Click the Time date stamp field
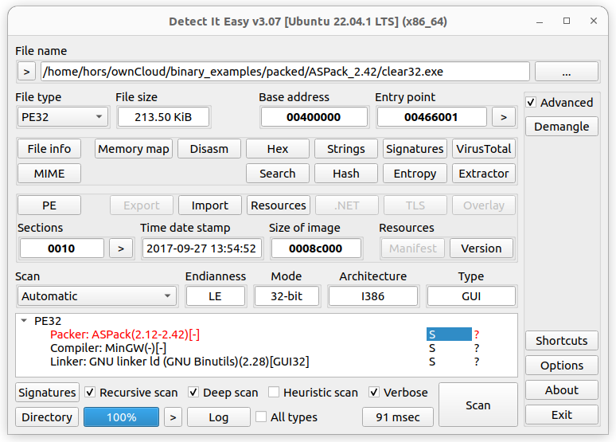Image resolution: width=616 pixels, height=442 pixels. [x=201, y=248]
